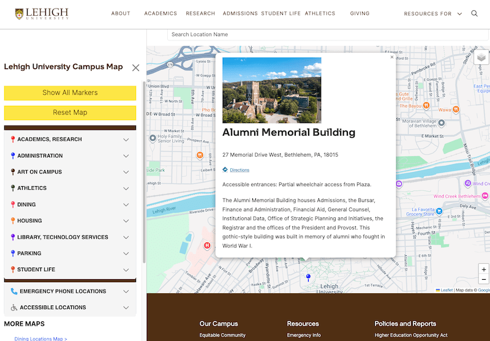This screenshot has height=341, width=490.
Task: Open the Giving menu
Action: tap(360, 13)
